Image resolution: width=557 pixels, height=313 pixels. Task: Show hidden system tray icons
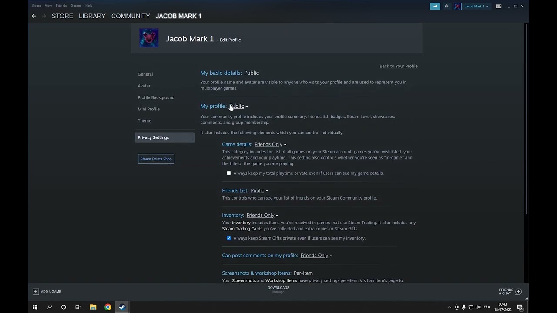coord(450,307)
